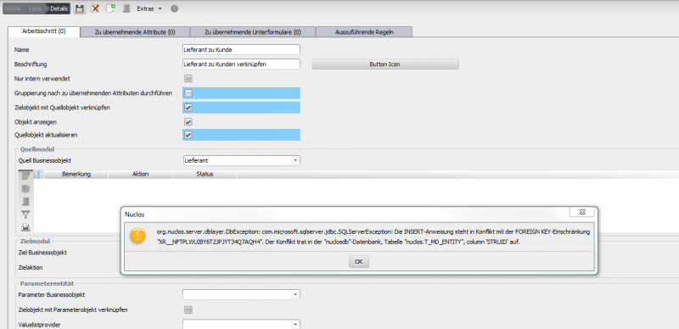Open the Extras dropdown arrow

coord(160,8)
